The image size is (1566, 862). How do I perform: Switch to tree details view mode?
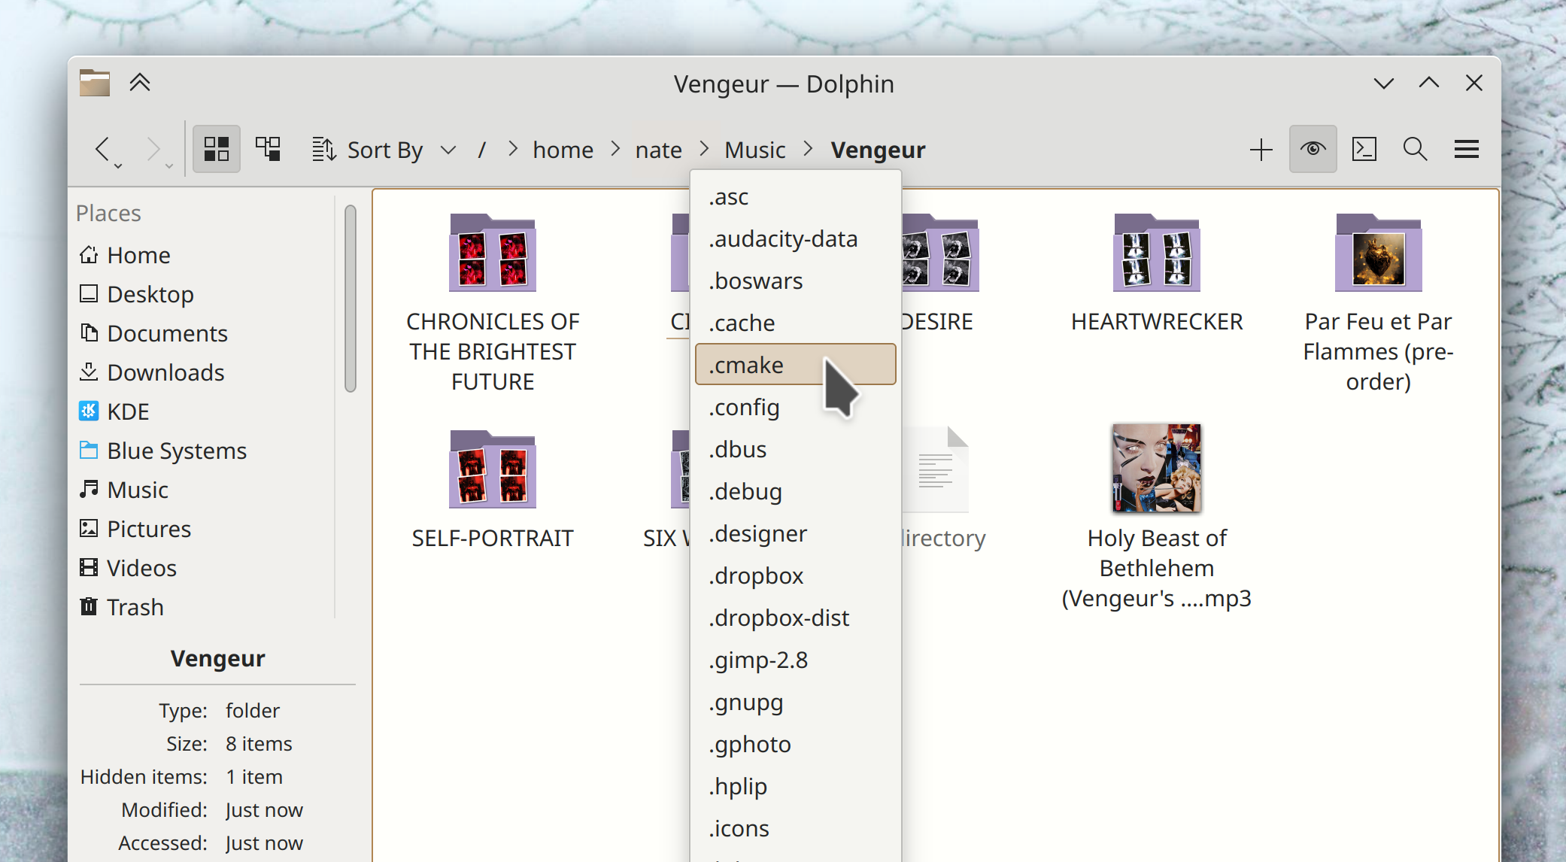pyautogui.click(x=268, y=149)
